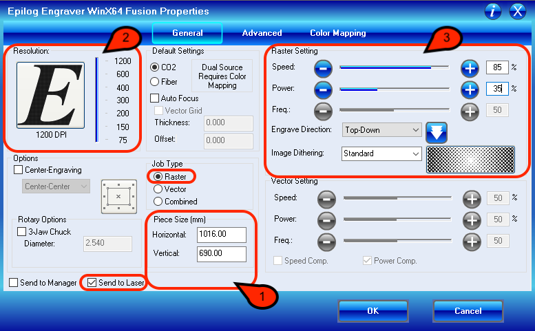This screenshot has height=331, width=535.
Task: Switch to the Advanced tab
Action: tap(262, 33)
